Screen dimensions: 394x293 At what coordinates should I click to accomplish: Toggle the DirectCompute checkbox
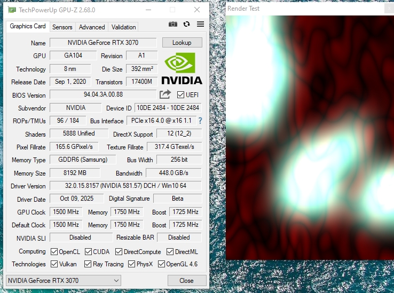coord(119,251)
